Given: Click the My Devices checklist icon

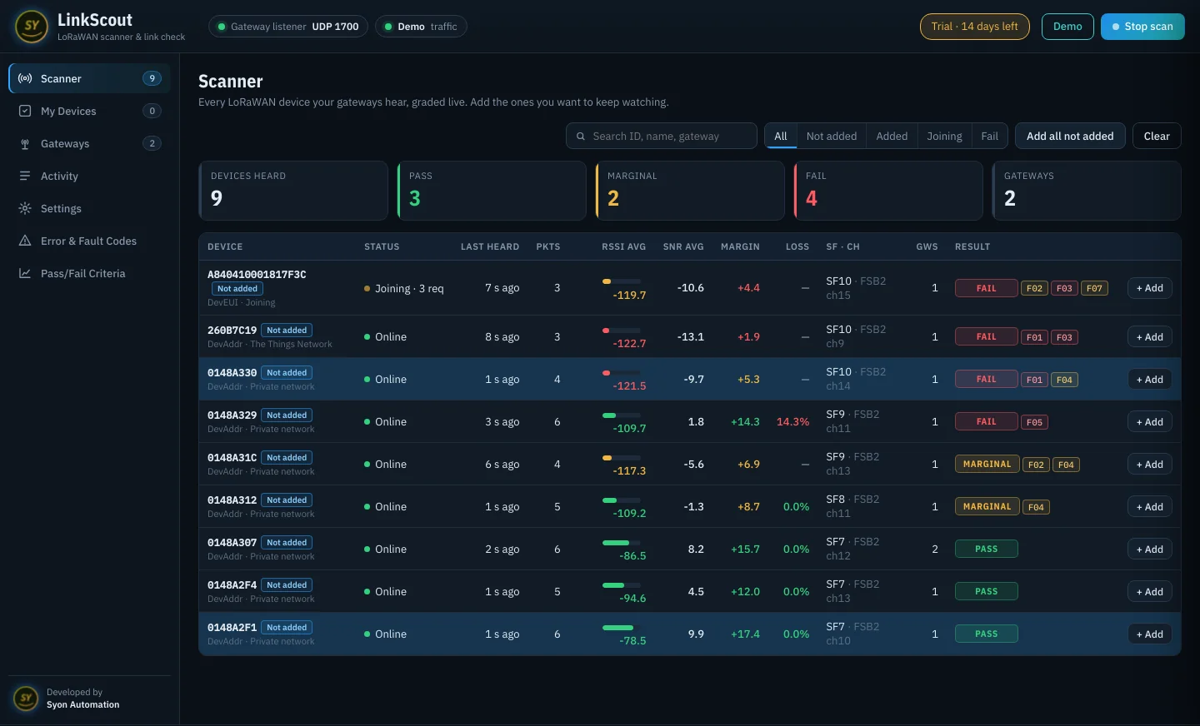Looking at the screenshot, I should (x=25, y=111).
